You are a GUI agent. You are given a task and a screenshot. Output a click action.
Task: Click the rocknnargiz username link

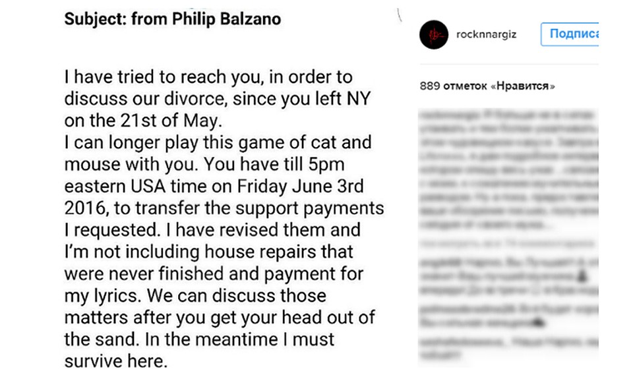[x=486, y=34]
